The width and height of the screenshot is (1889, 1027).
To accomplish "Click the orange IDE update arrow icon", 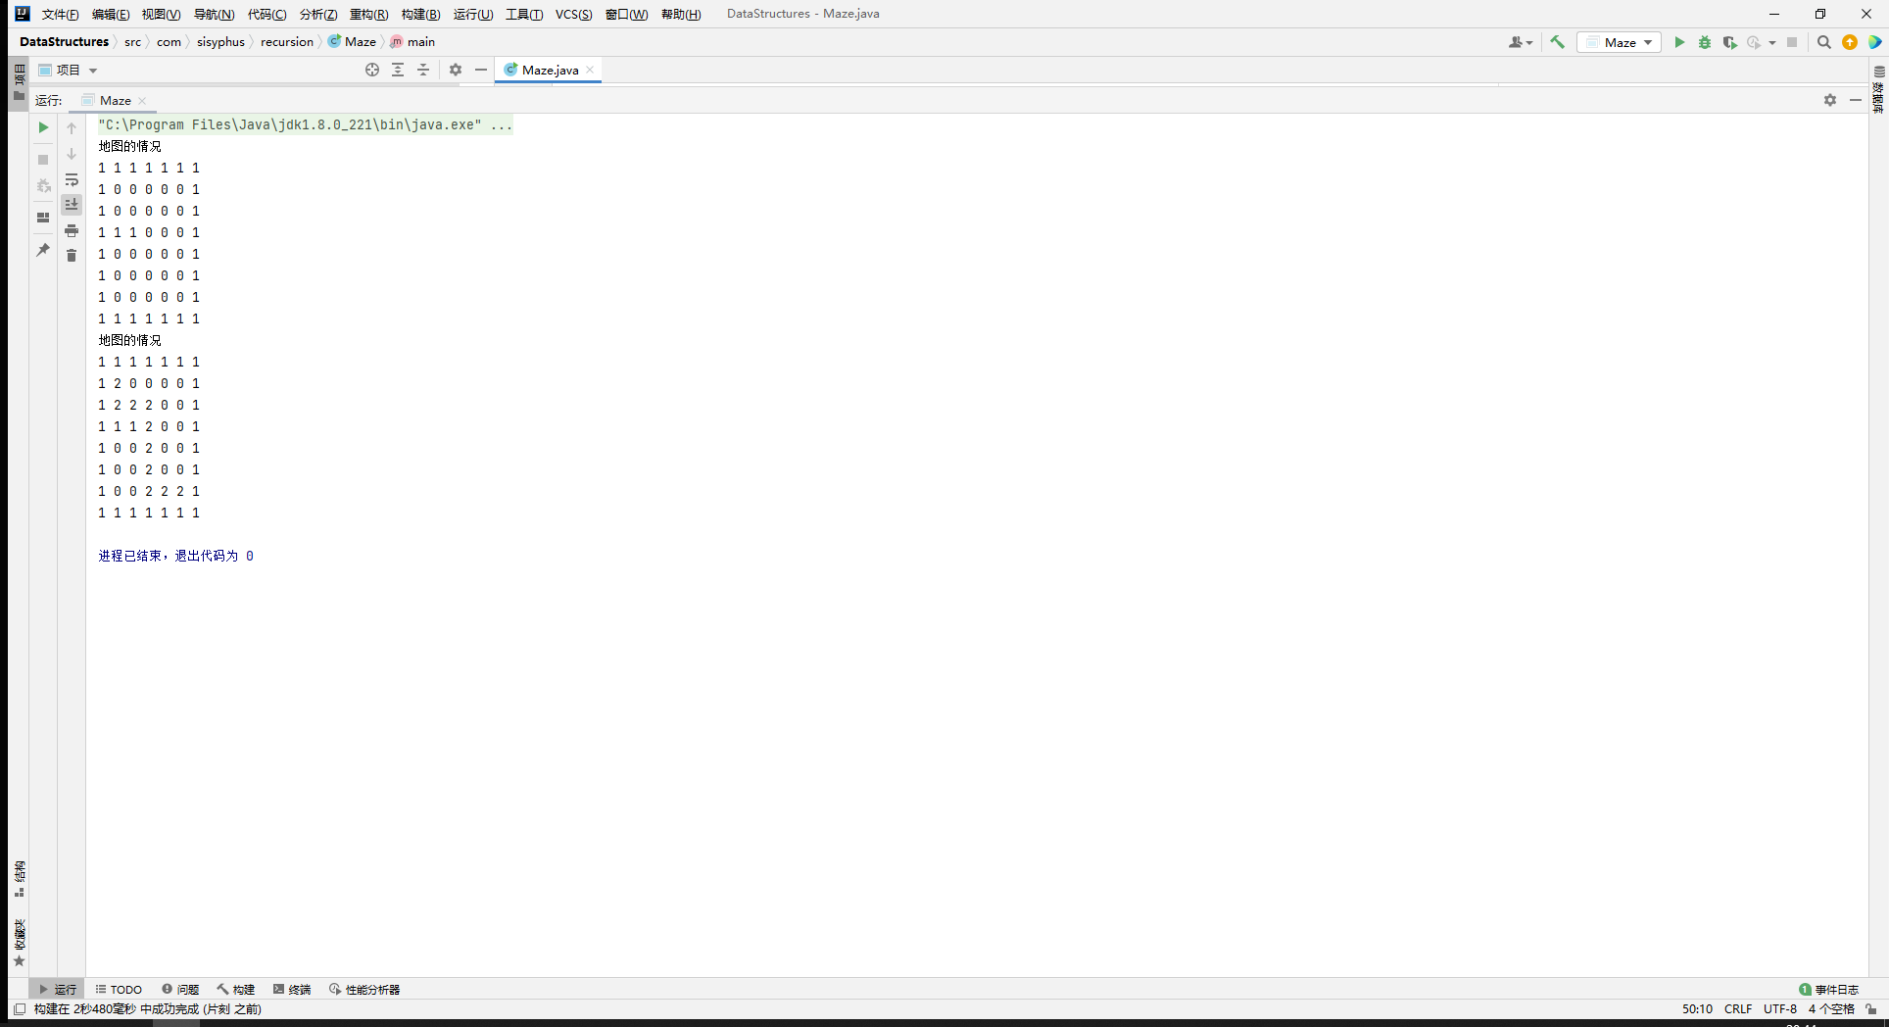I will [x=1850, y=42].
